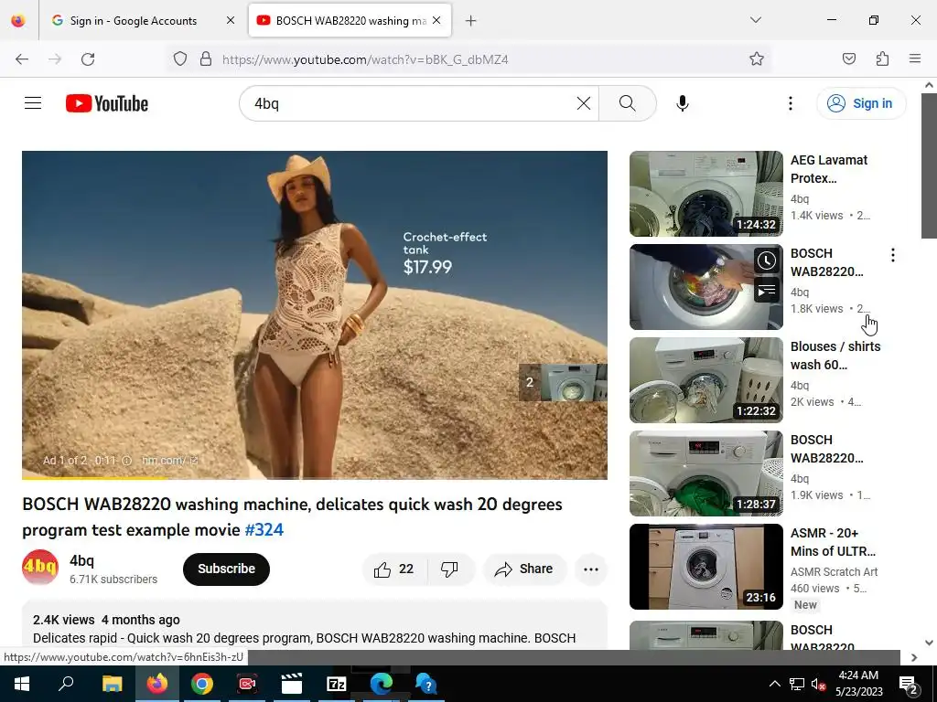Open options menu for BOSCH WAB28220 suggestion
Image resolution: width=937 pixels, height=702 pixels.
coord(893,256)
